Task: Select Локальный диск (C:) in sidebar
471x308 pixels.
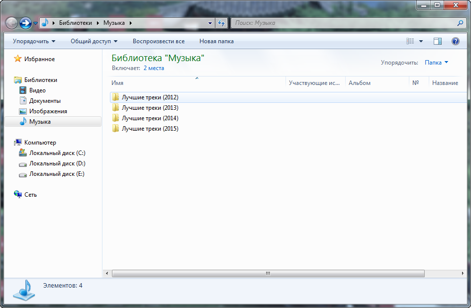Action: click(x=57, y=153)
